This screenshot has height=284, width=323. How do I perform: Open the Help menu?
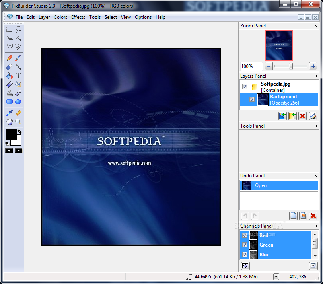160,17
